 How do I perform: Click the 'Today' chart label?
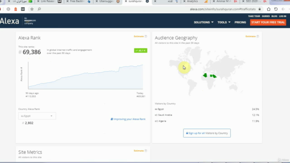[140, 93]
